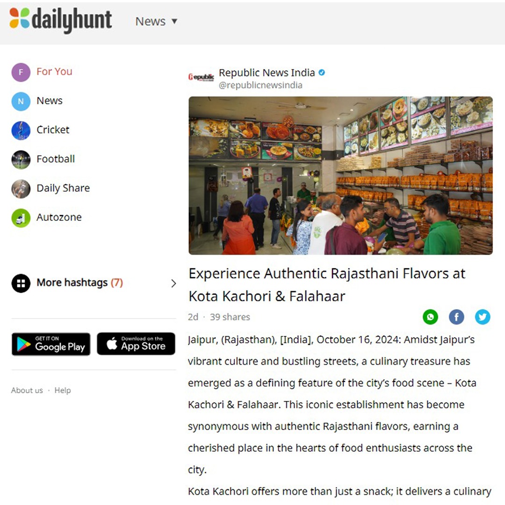Image resolution: width=505 pixels, height=505 pixels.
Task: Open the Football category icon
Action: (x=21, y=159)
